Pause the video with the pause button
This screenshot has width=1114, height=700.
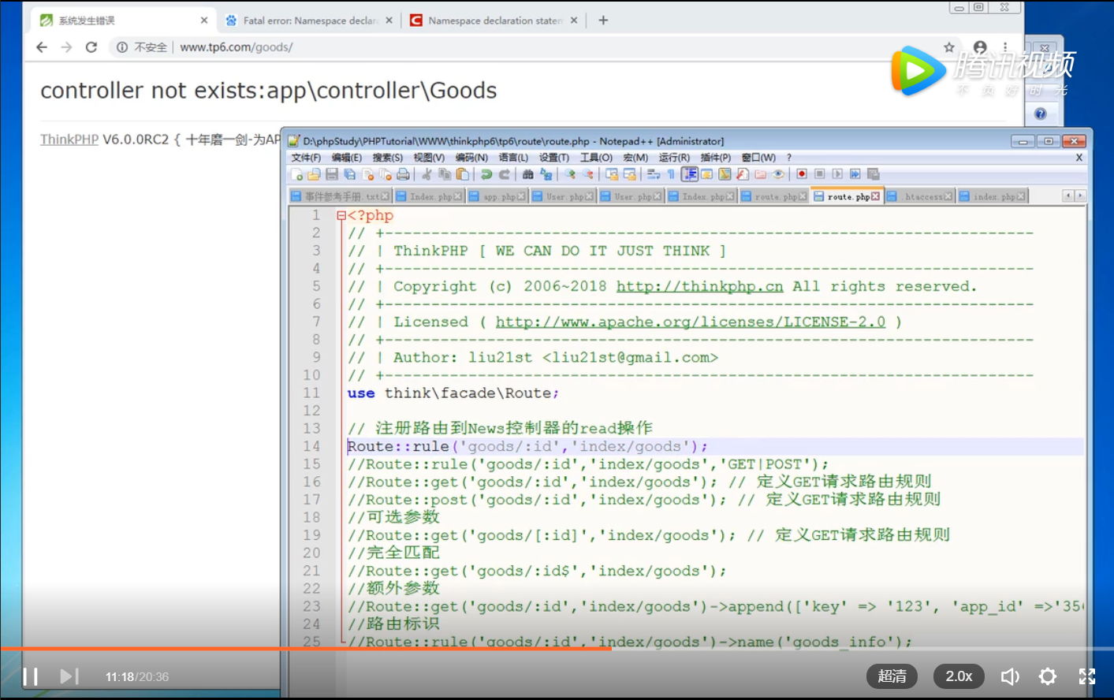pos(30,676)
